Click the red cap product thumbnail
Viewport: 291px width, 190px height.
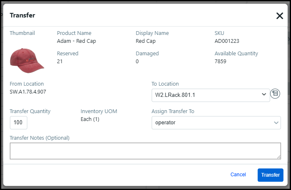(x=27, y=59)
